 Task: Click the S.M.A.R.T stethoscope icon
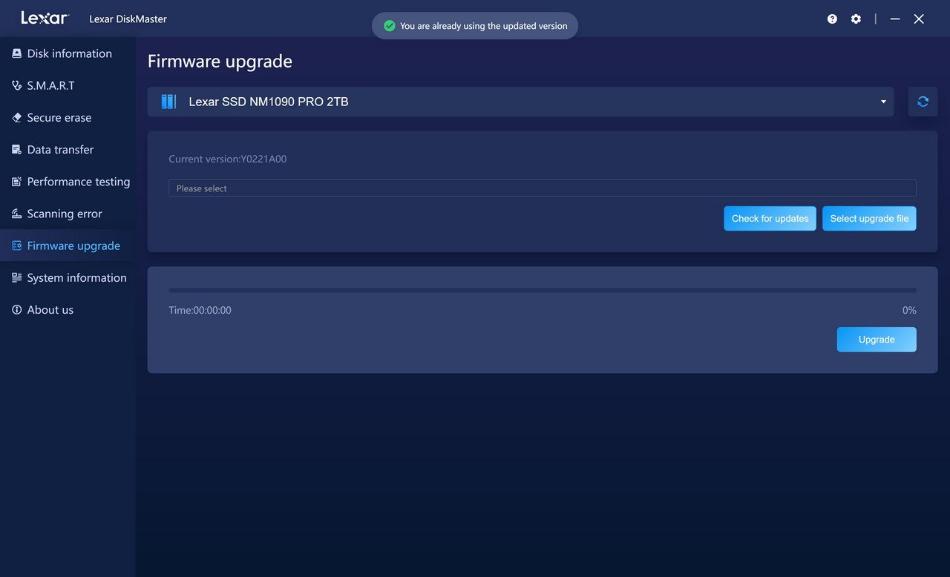coord(16,85)
